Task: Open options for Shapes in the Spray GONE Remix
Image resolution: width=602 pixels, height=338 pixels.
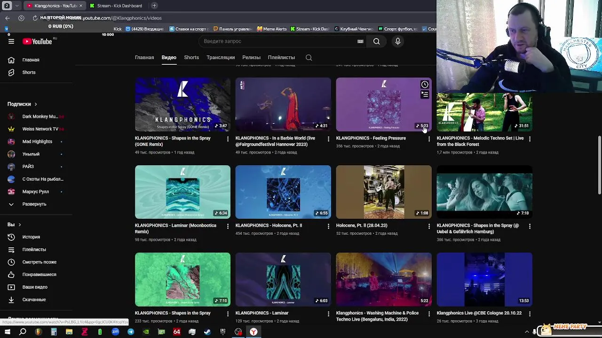Action: (x=228, y=139)
